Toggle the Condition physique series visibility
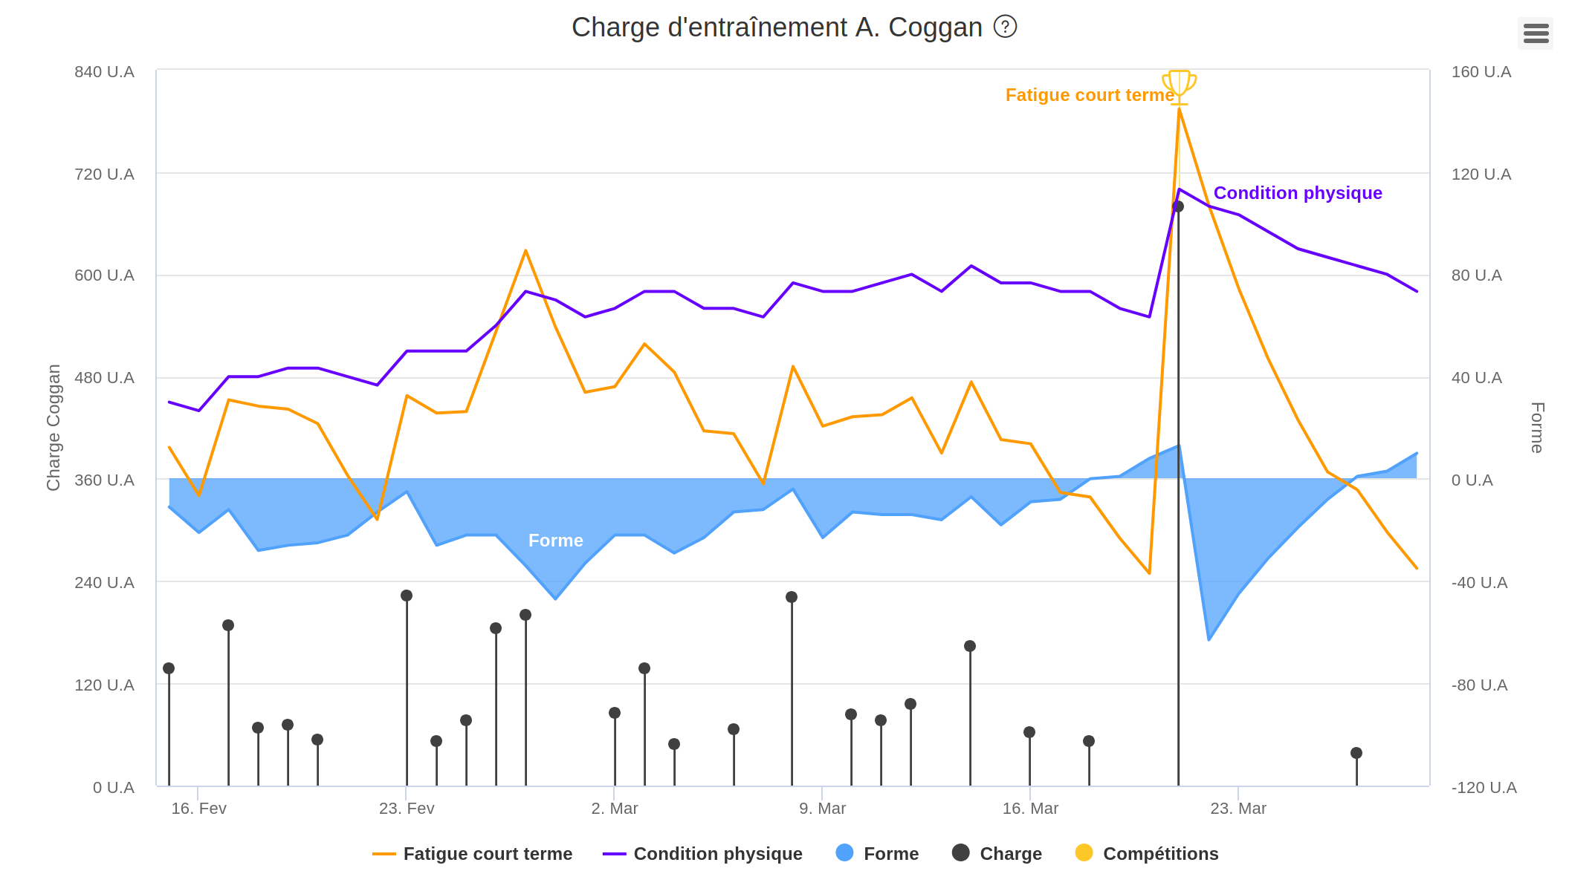 pyautogui.click(x=716, y=854)
